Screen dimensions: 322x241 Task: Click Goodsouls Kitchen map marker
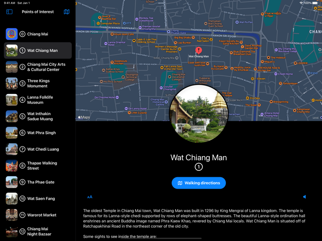[112, 62]
